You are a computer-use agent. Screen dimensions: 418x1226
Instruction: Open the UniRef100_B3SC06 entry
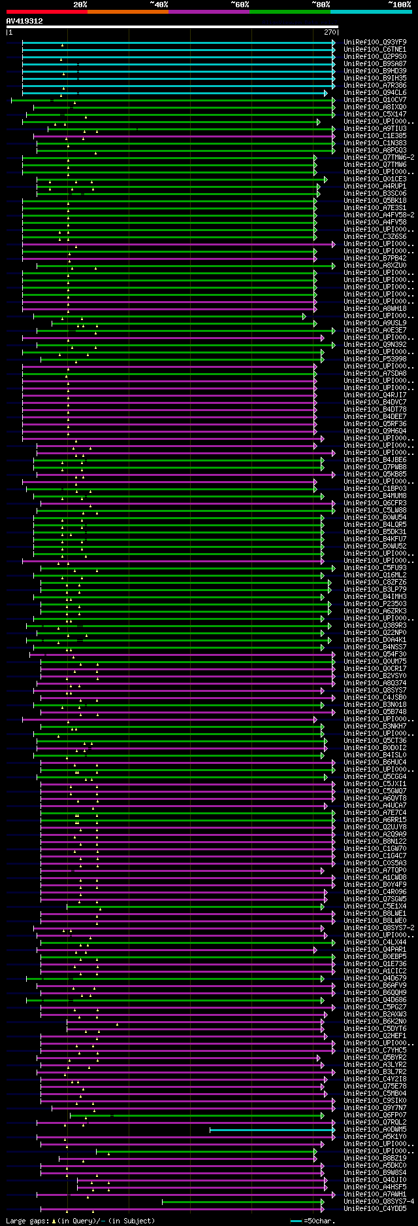pyautogui.click(x=375, y=193)
